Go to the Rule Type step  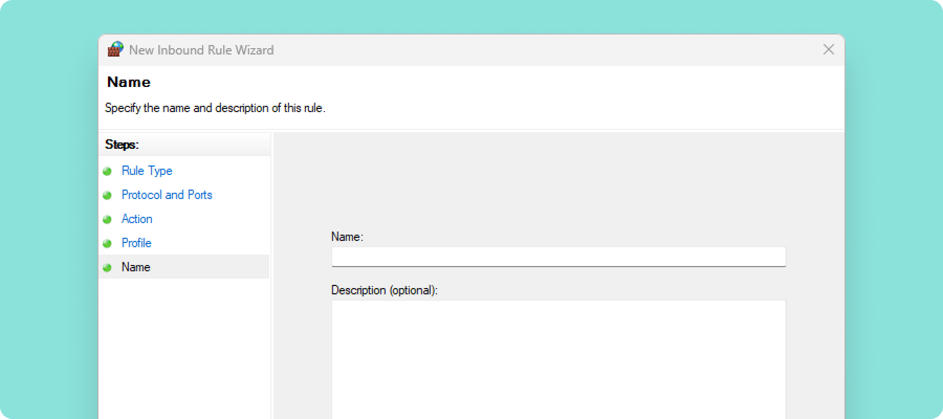pyautogui.click(x=147, y=171)
